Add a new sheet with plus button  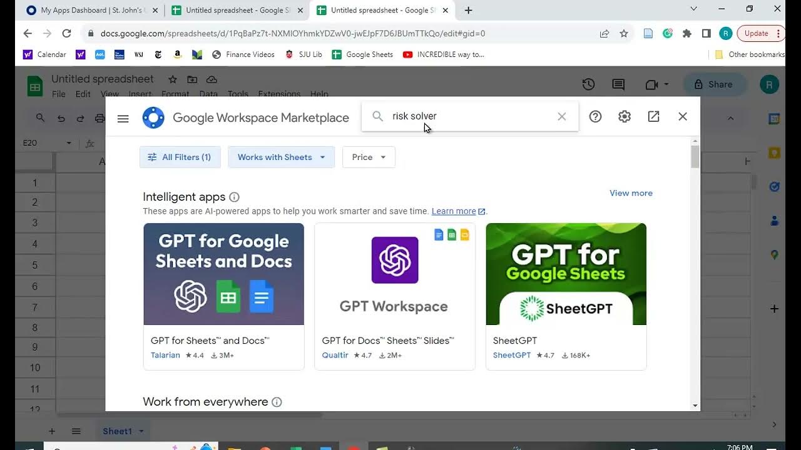click(x=52, y=431)
